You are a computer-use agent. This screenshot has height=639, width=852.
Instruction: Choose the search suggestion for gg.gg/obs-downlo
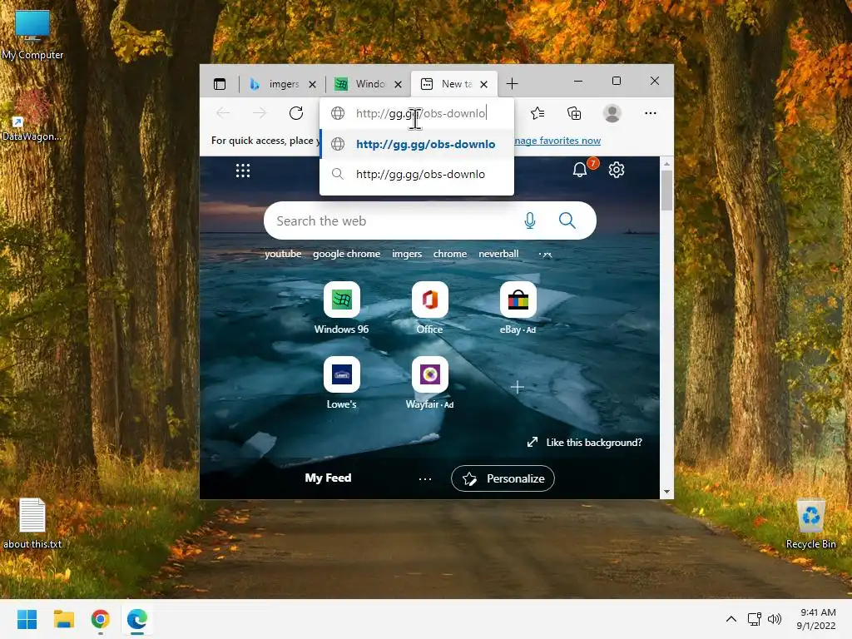(417, 174)
